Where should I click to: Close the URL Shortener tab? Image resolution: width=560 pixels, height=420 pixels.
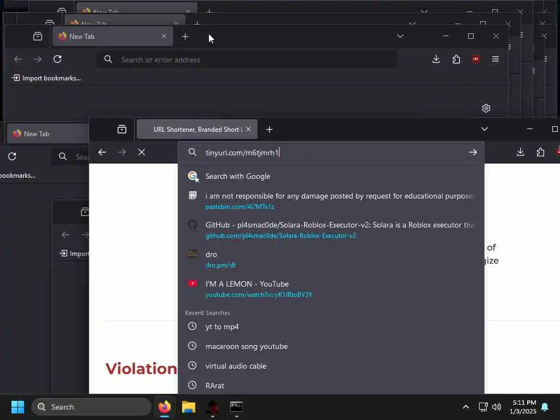pos(248,129)
